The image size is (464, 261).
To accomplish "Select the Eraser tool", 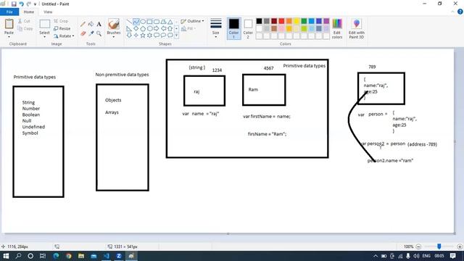I will click(83, 33).
